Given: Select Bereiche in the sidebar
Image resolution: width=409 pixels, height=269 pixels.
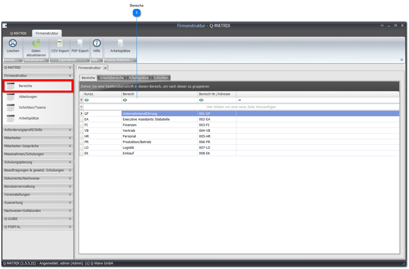Looking at the screenshot, I should (x=38, y=86).
